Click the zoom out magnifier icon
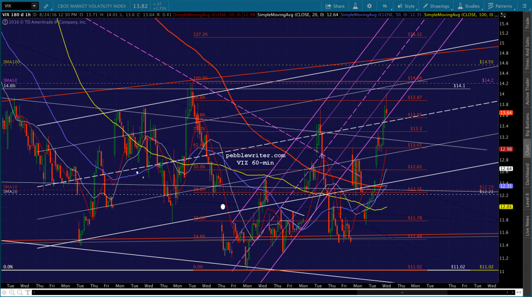Image resolution: width=532 pixels, height=297 pixels. tap(20, 292)
